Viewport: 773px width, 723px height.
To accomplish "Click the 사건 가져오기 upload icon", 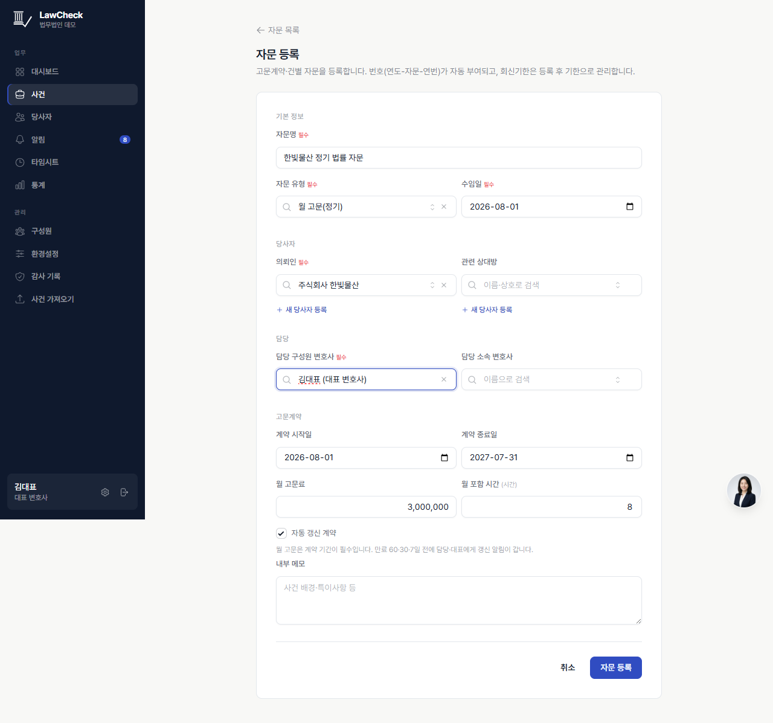I will (20, 299).
